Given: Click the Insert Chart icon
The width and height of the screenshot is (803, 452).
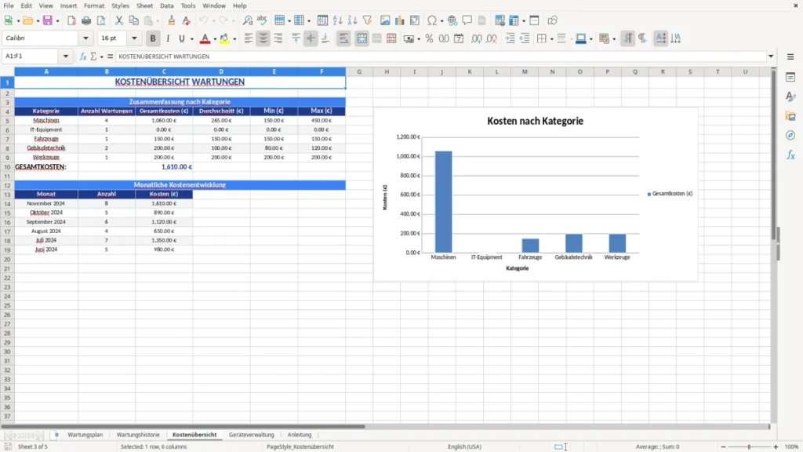Looking at the screenshot, I should 399,20.
